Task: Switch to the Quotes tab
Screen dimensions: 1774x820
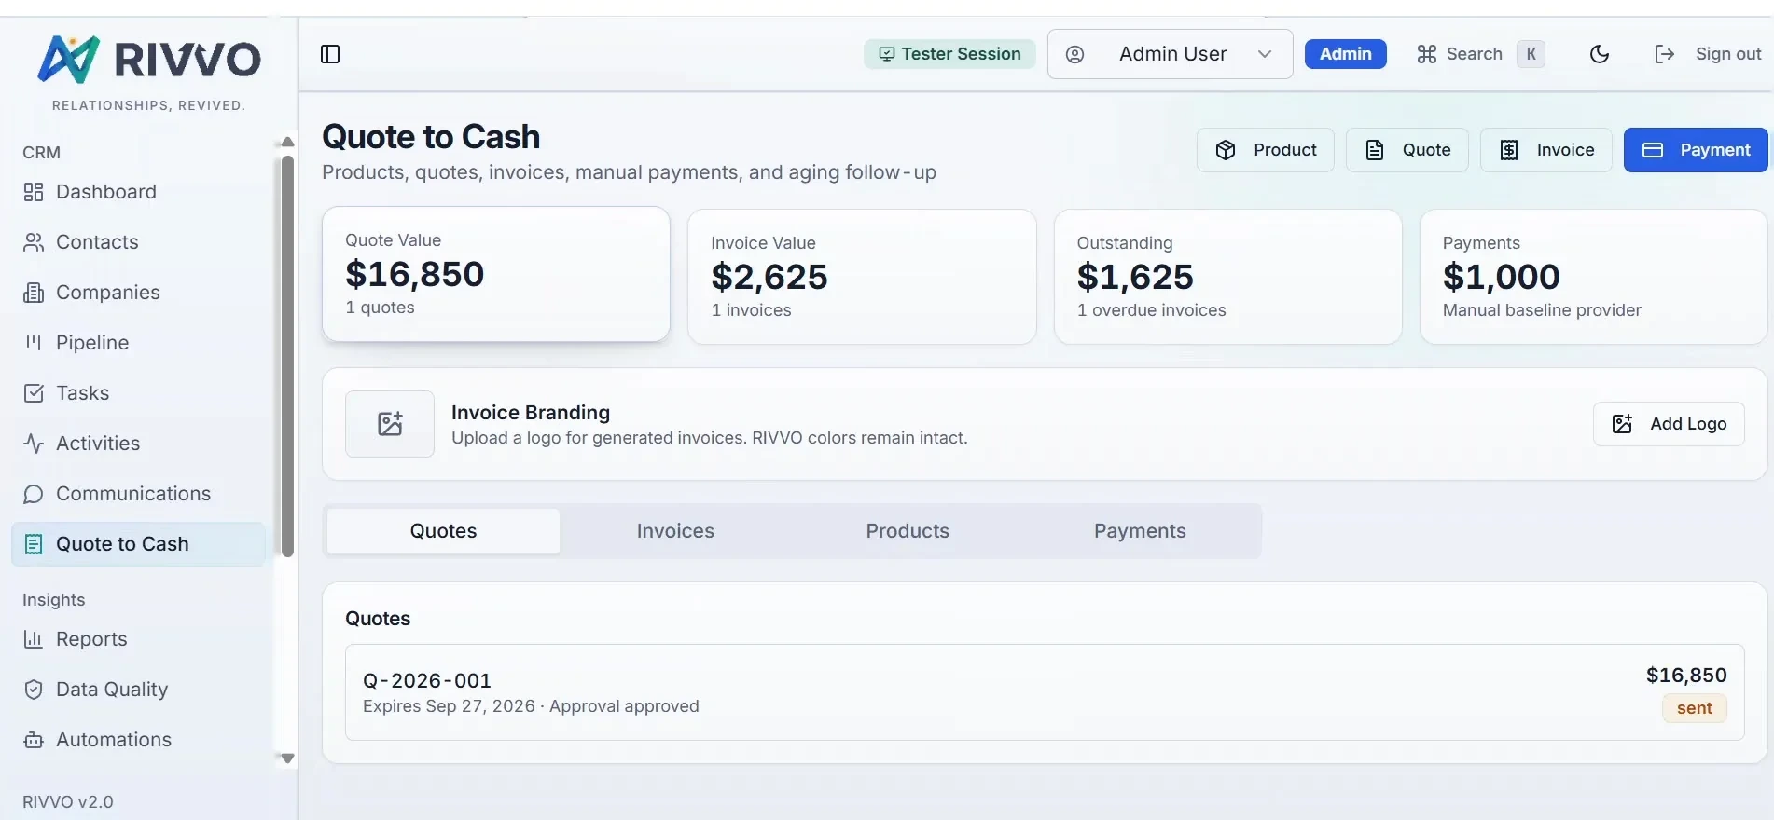Action: [444, 531]
